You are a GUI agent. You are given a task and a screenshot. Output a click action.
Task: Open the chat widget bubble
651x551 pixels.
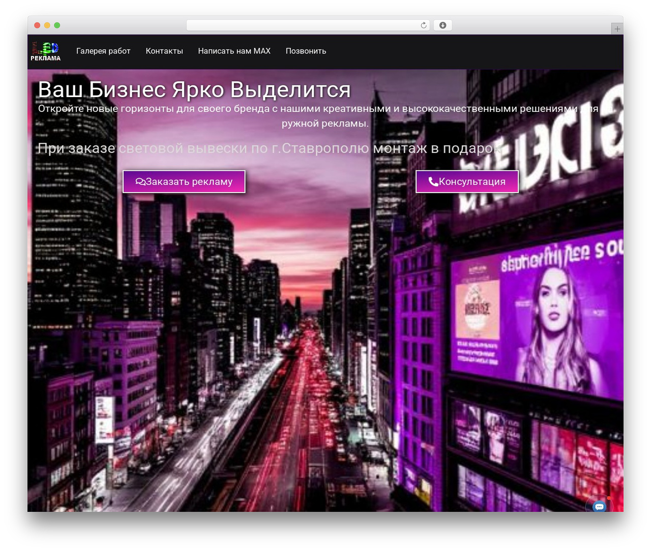point(599,506)
